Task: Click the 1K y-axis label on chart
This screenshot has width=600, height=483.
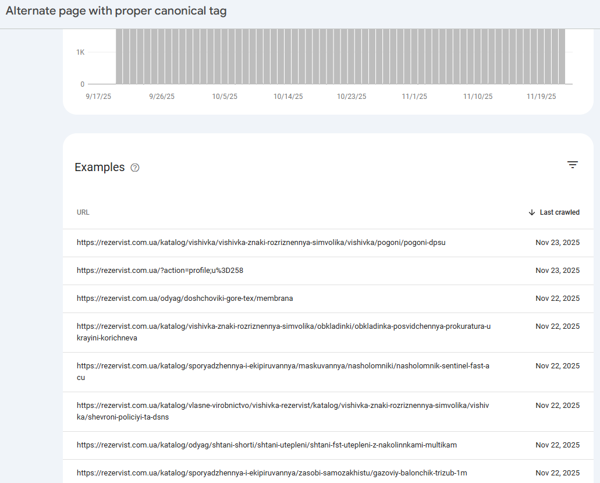Action: coord(80,52)
